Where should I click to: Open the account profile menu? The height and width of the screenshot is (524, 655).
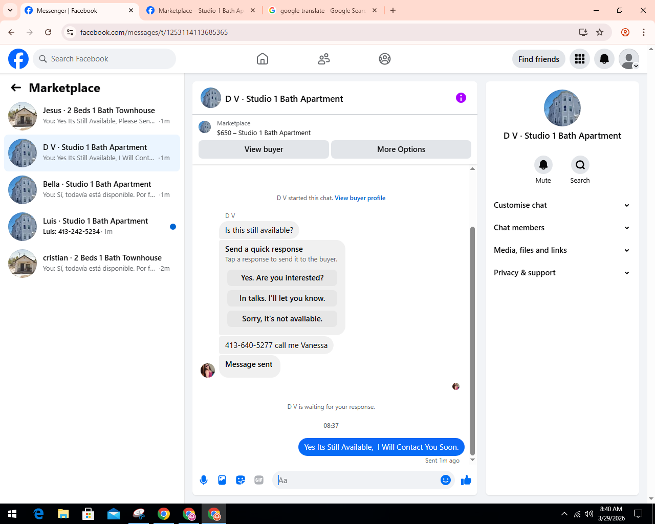click(629, 59)
